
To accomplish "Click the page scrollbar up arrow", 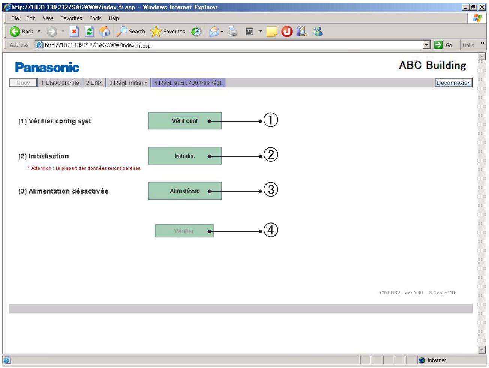I will coord(482,57).
